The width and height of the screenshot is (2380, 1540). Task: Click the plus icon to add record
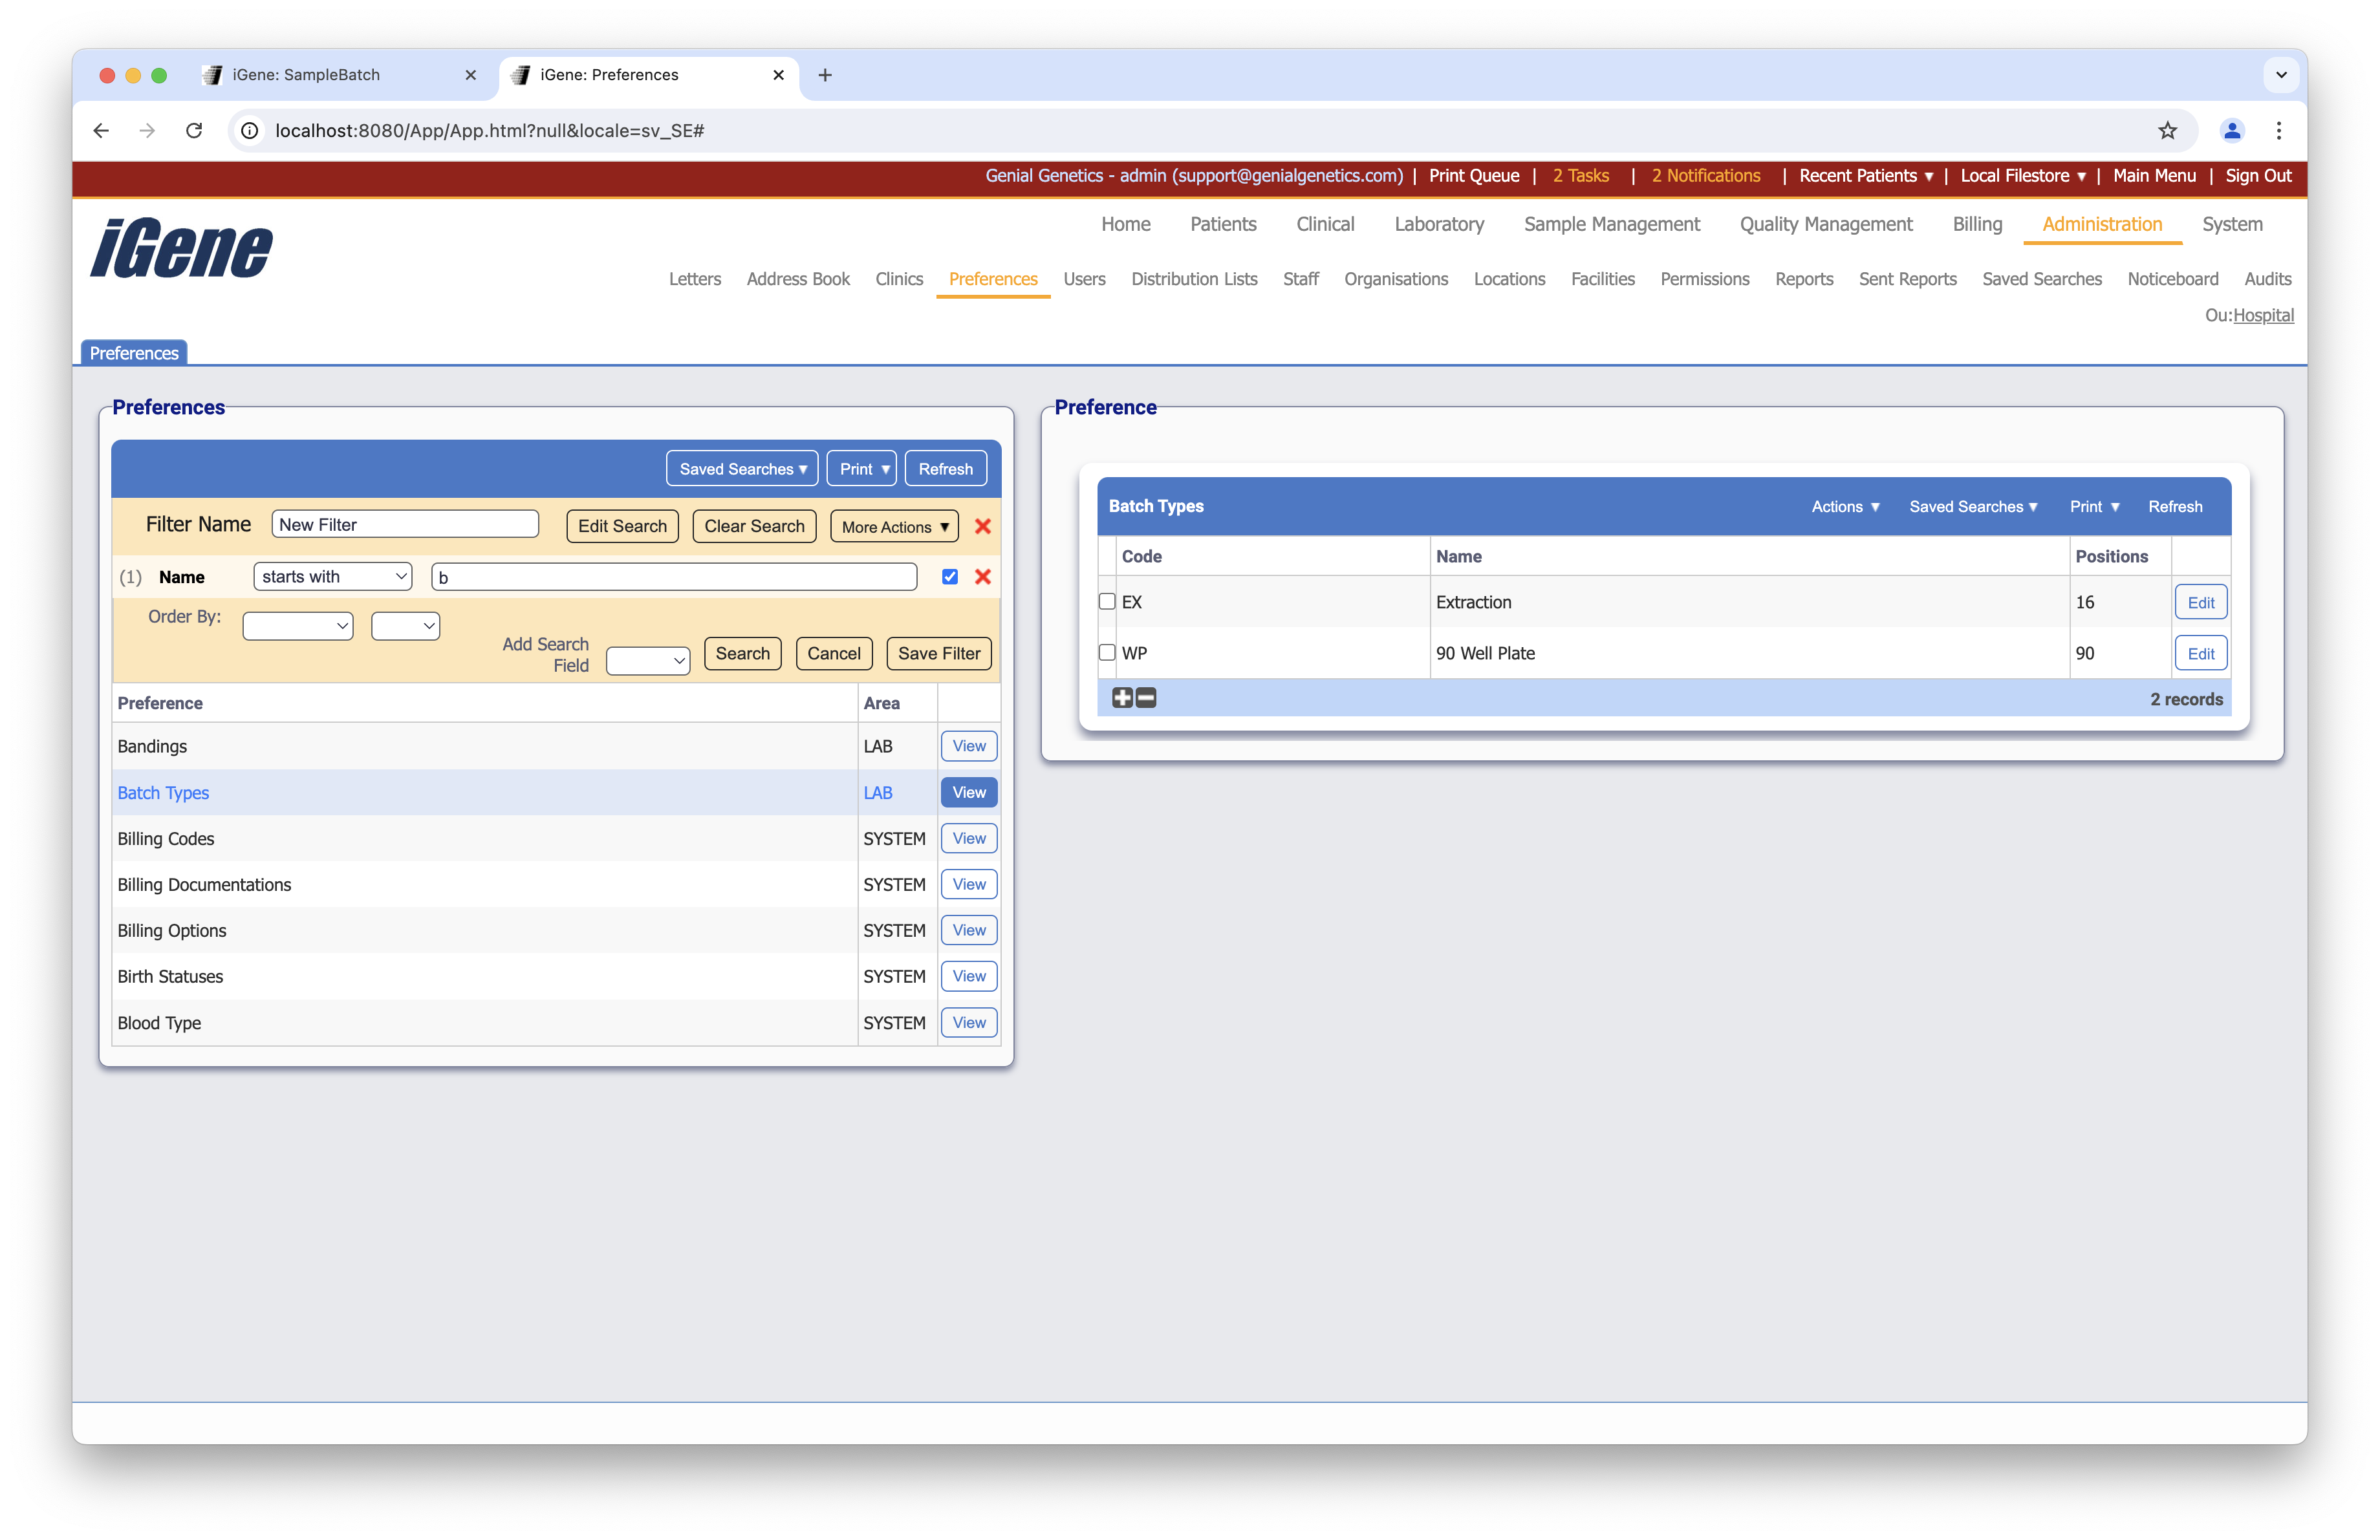coord(1122,698)
